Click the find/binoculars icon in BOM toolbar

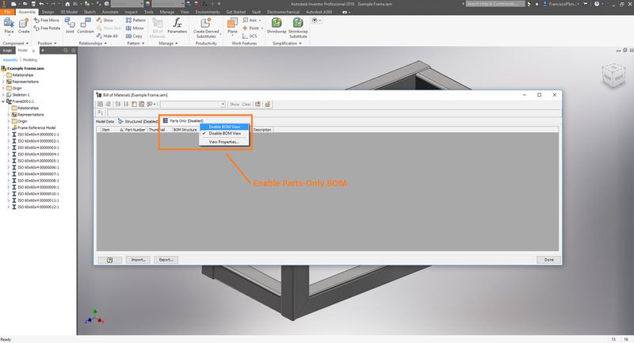click(150, 105)
